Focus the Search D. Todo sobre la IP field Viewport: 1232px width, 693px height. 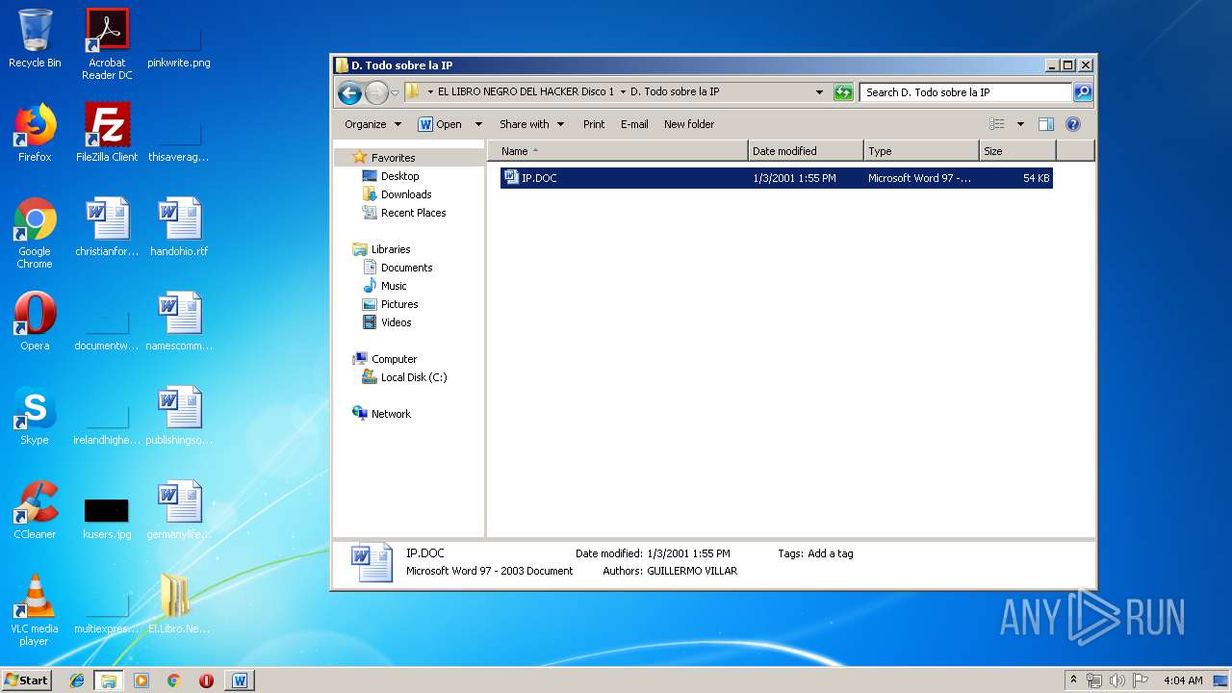coord(965,92)
